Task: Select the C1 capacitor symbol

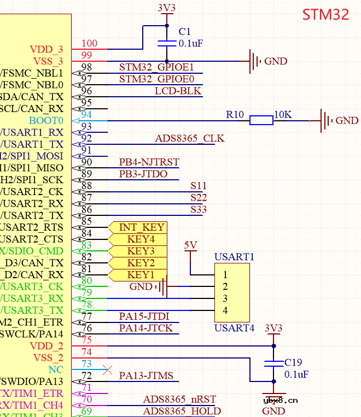Action: click(167, 43)
